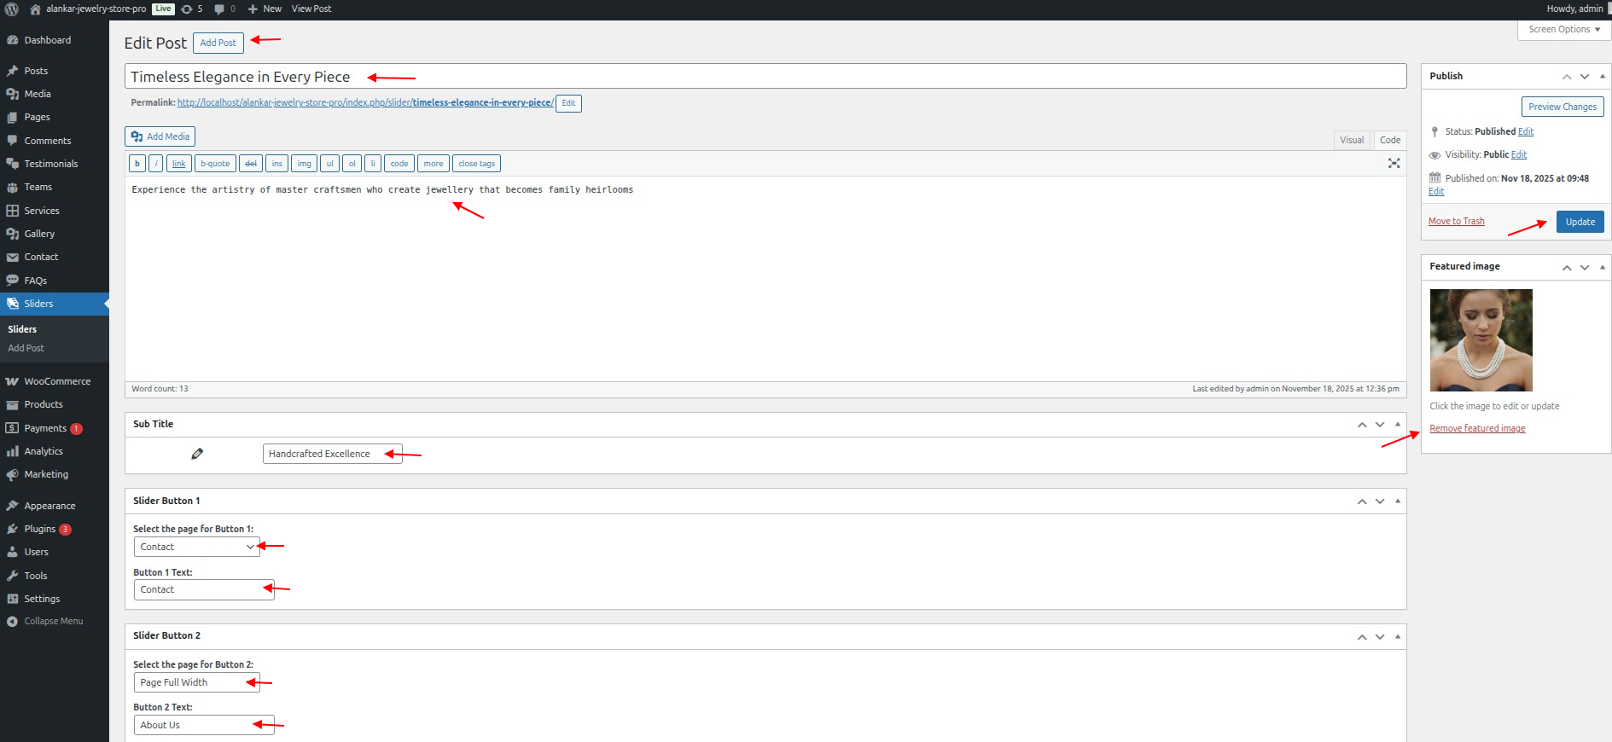1612x742 pixels.
Task: Click the permalink Edit button
Action: point(568,103)
